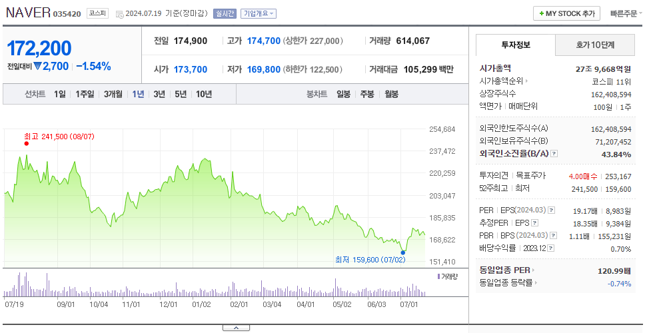Click the 고가 value 174,700

(x=264, y=41)
